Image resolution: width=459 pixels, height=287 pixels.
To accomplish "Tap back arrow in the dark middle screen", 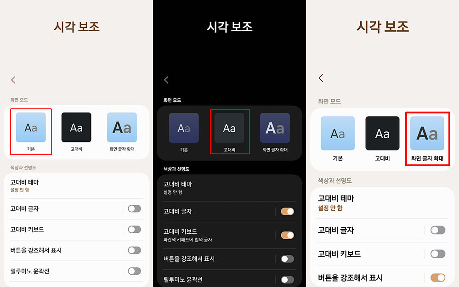I will tap(166, 80).
